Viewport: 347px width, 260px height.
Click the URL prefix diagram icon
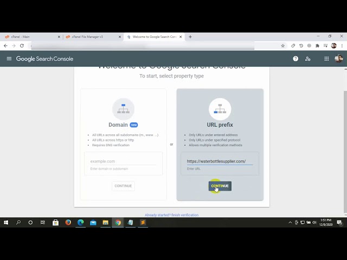[x=220, y=109]
